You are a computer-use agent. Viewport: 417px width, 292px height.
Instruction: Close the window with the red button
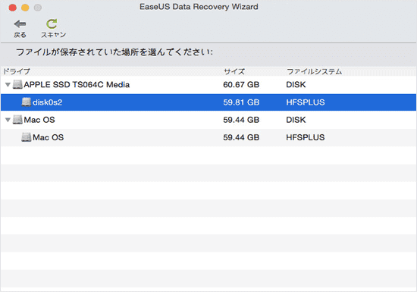tap(12, 8)
